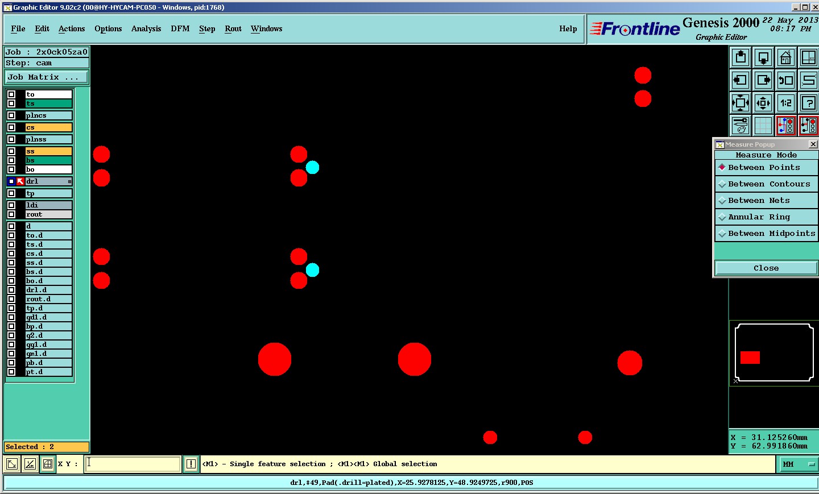
Task: Select Between Points measure mode
Action: click(x=766, y=168)
